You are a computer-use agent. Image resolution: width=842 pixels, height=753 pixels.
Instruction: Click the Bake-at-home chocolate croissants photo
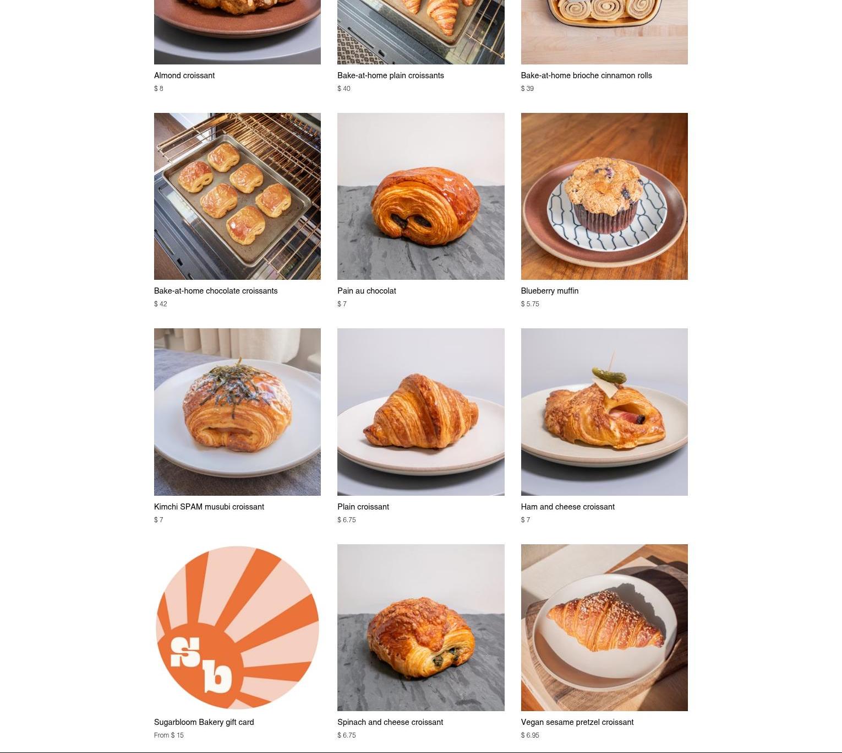[237, 196]
